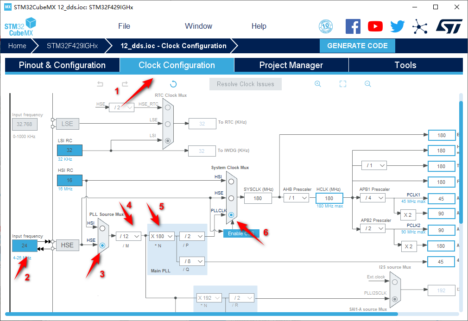Open the PLL N multiplier dropdown
The height and width of the screenshot is (321, 468).
pos(161,236)
